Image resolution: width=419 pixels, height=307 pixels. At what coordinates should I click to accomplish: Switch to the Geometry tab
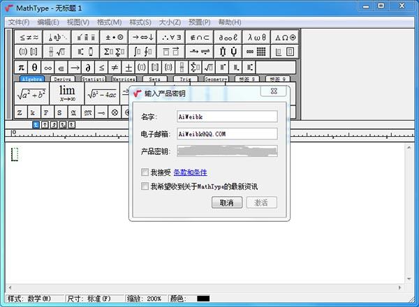coord(216,79)
